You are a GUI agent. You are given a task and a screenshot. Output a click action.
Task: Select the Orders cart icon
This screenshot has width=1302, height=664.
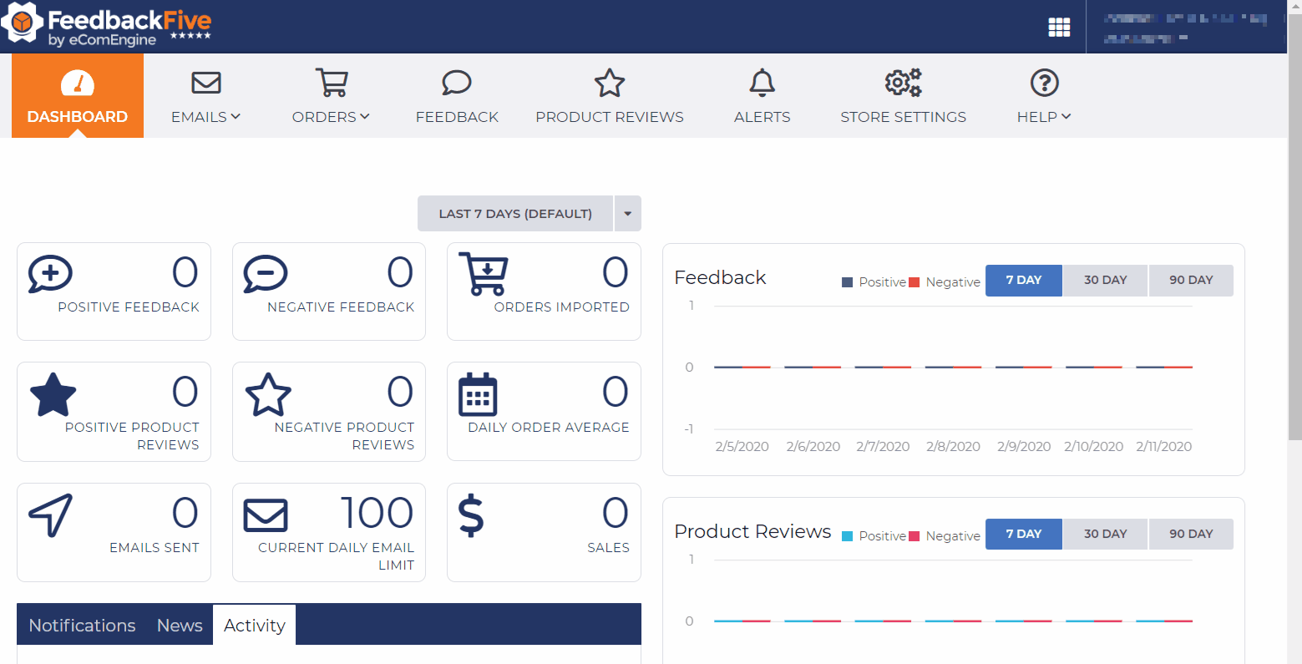(x=331, y=83)
